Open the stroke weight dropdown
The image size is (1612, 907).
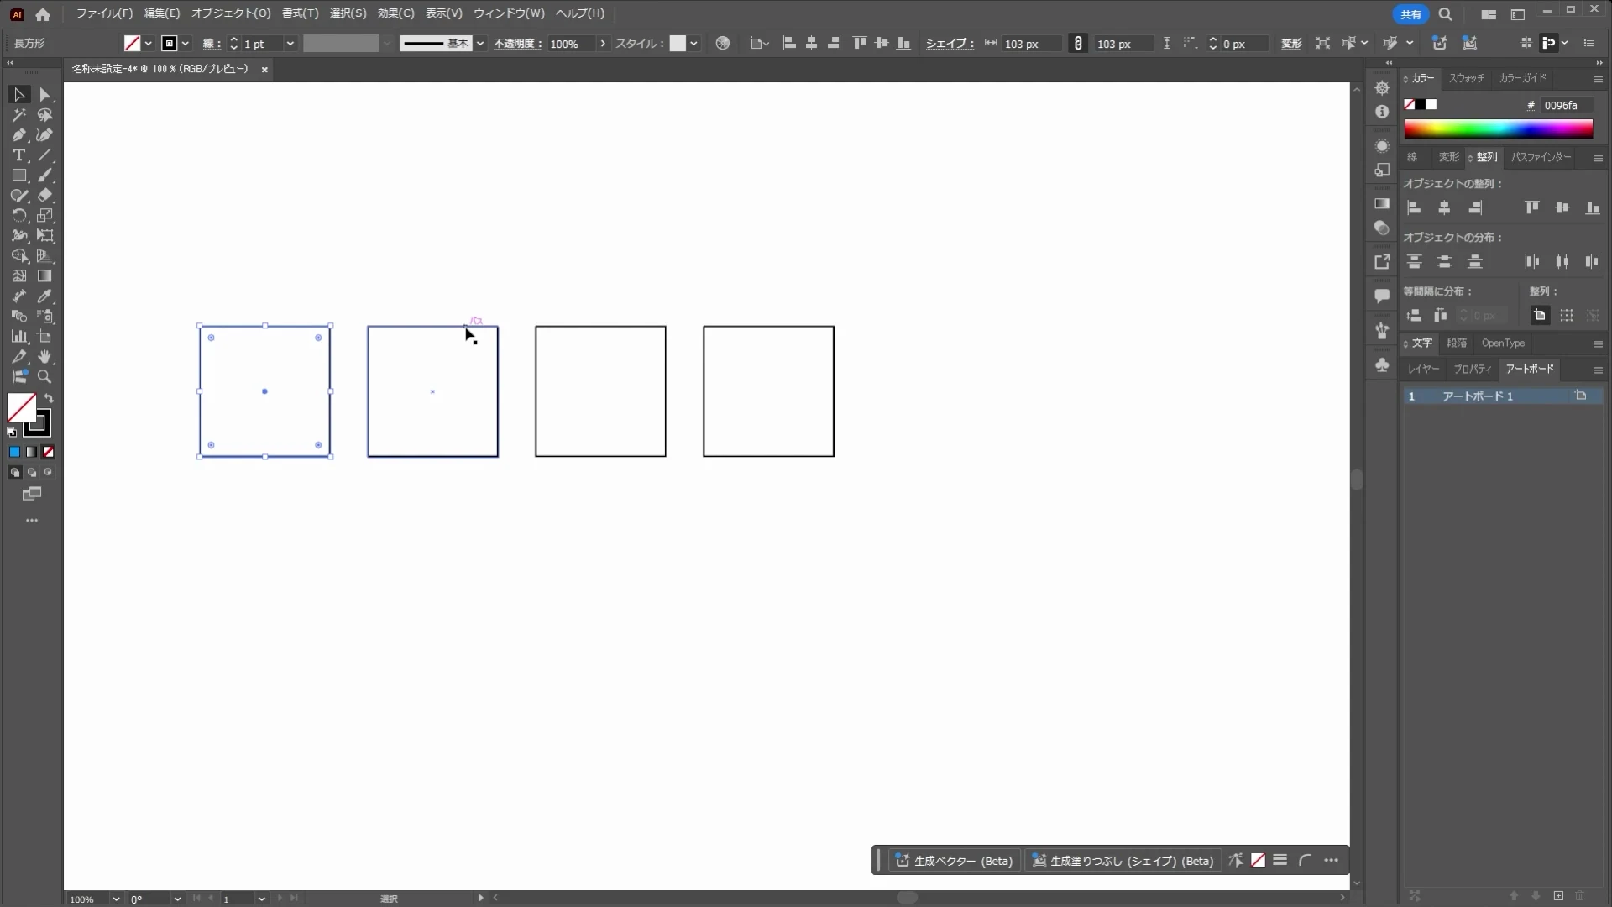(290, 44)
